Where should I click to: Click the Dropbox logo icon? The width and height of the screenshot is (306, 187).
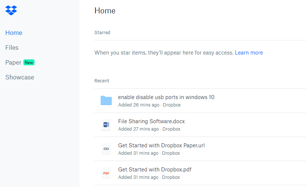(11, 10)
